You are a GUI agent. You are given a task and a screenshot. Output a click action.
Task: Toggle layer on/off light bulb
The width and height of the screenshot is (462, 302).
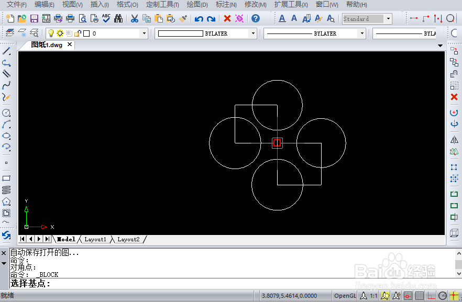pos(51,33)
